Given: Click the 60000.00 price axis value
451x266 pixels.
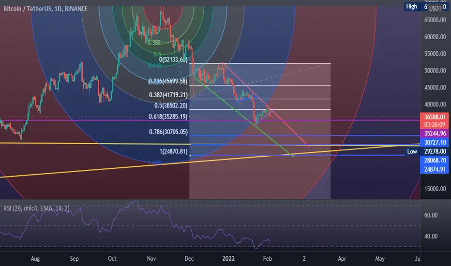Looking at the screenshot, I should click(435, 37).
